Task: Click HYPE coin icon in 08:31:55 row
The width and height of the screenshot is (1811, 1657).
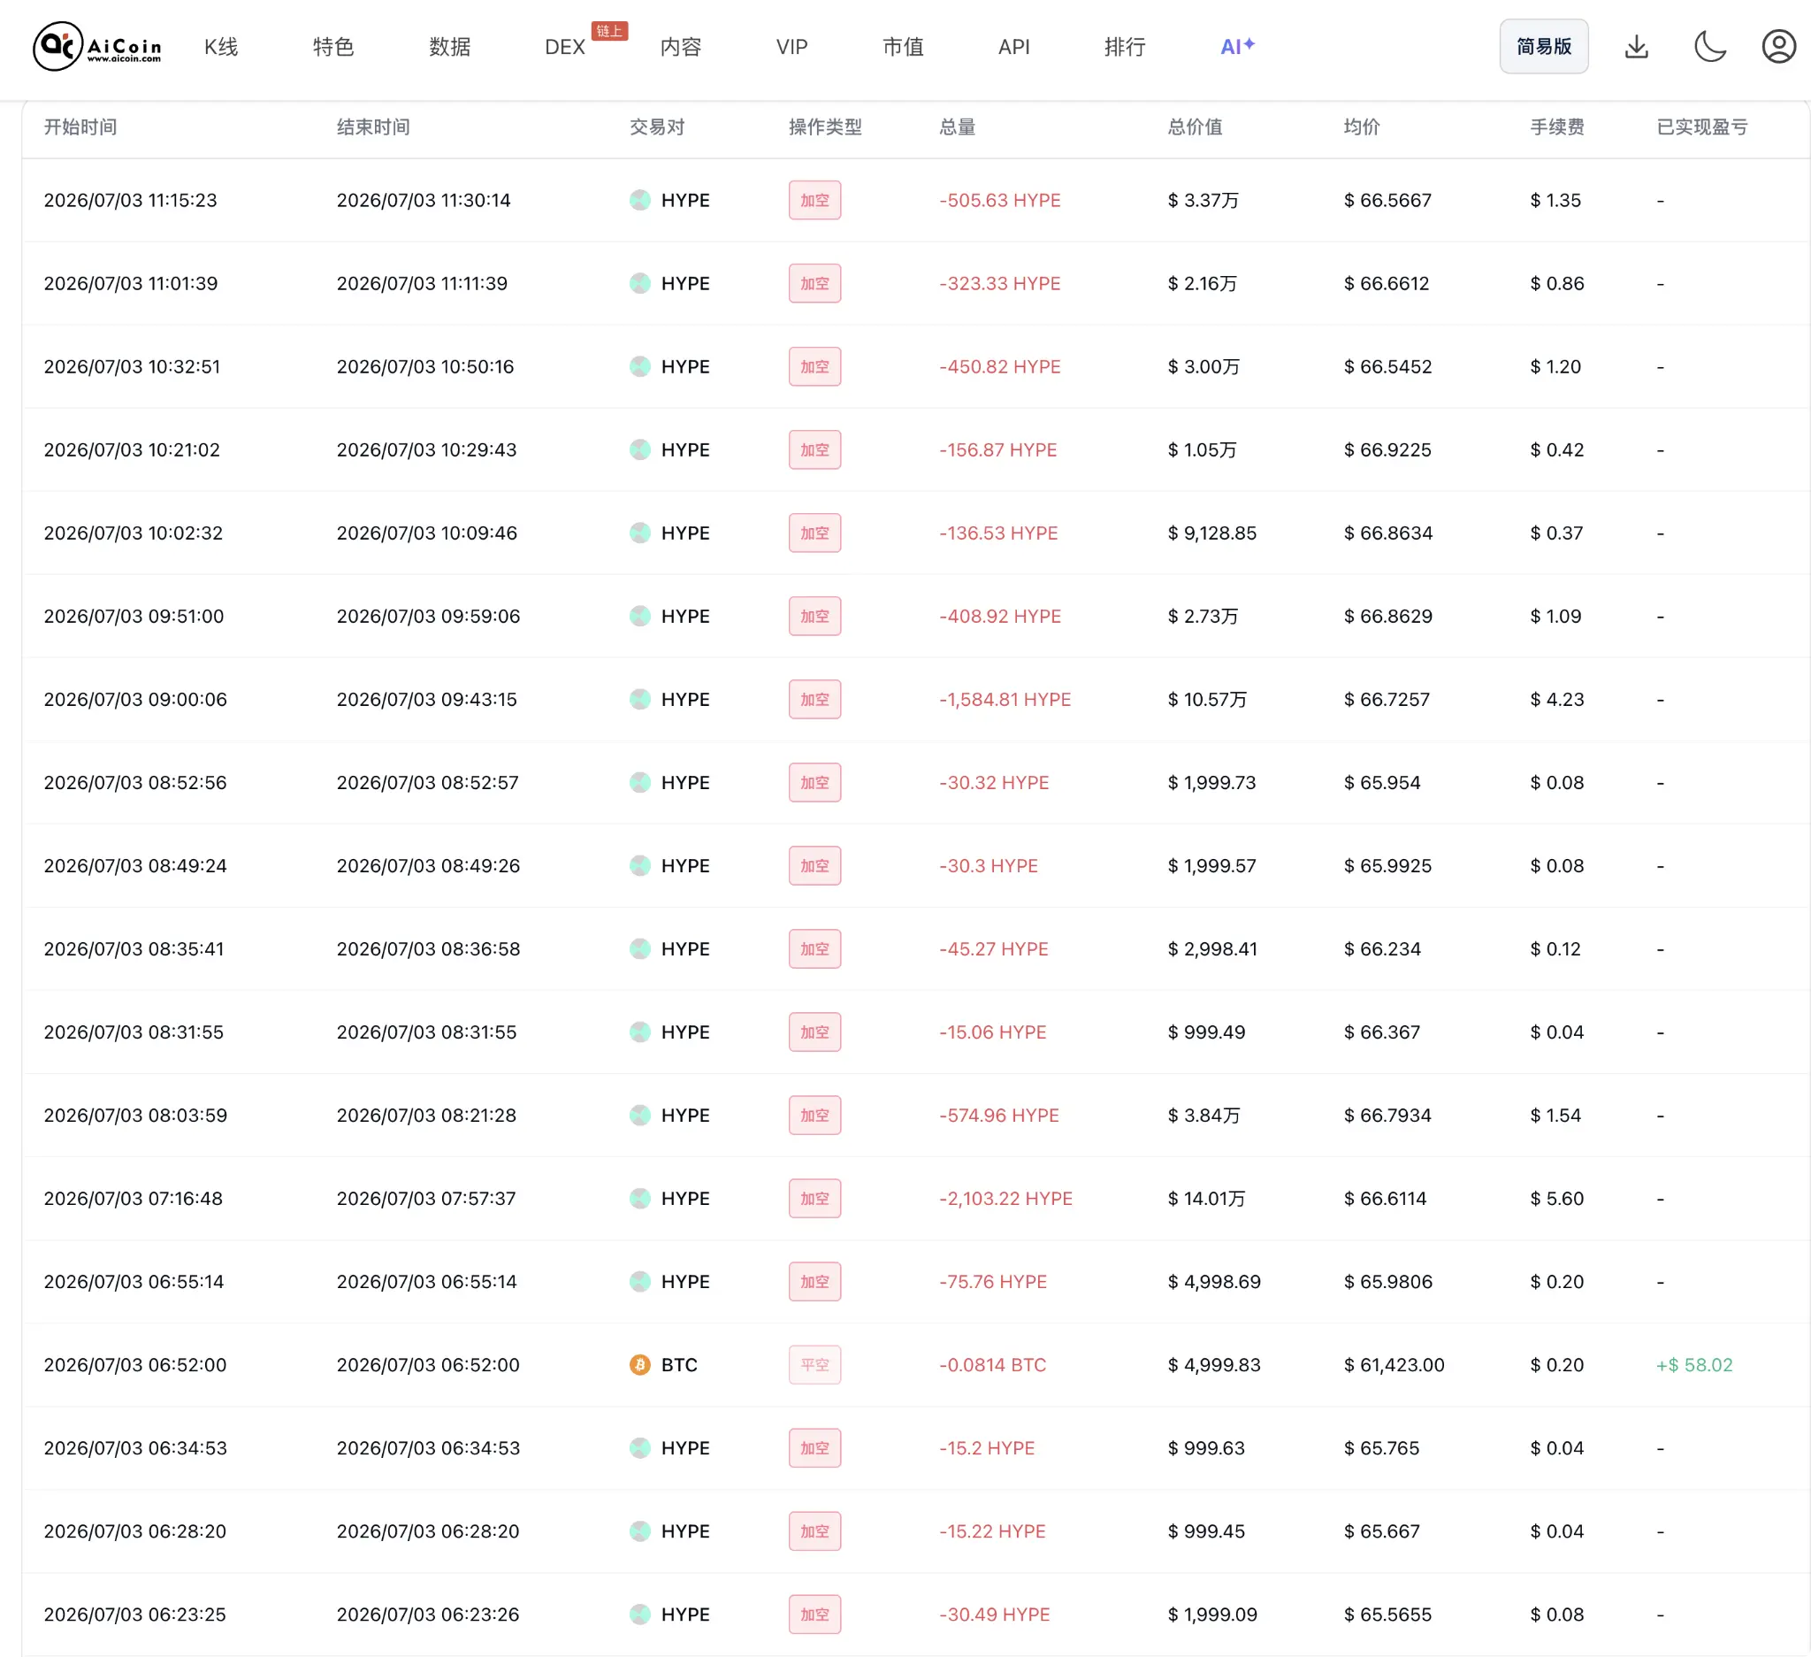Action: (639, 1032)
